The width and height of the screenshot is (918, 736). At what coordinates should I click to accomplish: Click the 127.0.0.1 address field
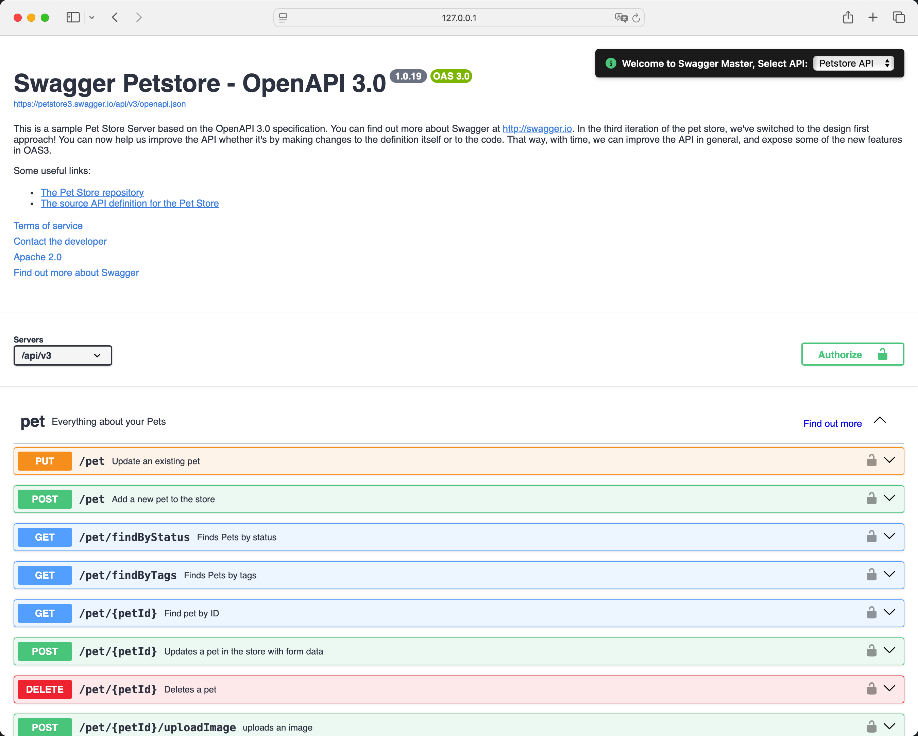coord(459,18)
